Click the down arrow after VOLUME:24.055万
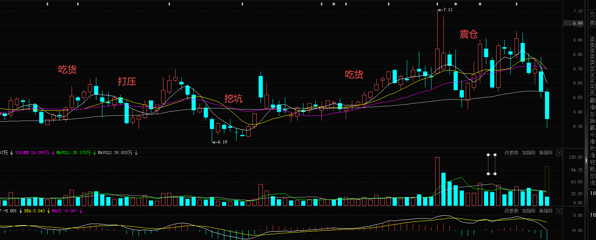 point(53,153)
